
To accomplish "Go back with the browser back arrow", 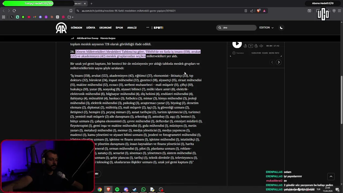I will coord(3,11).
